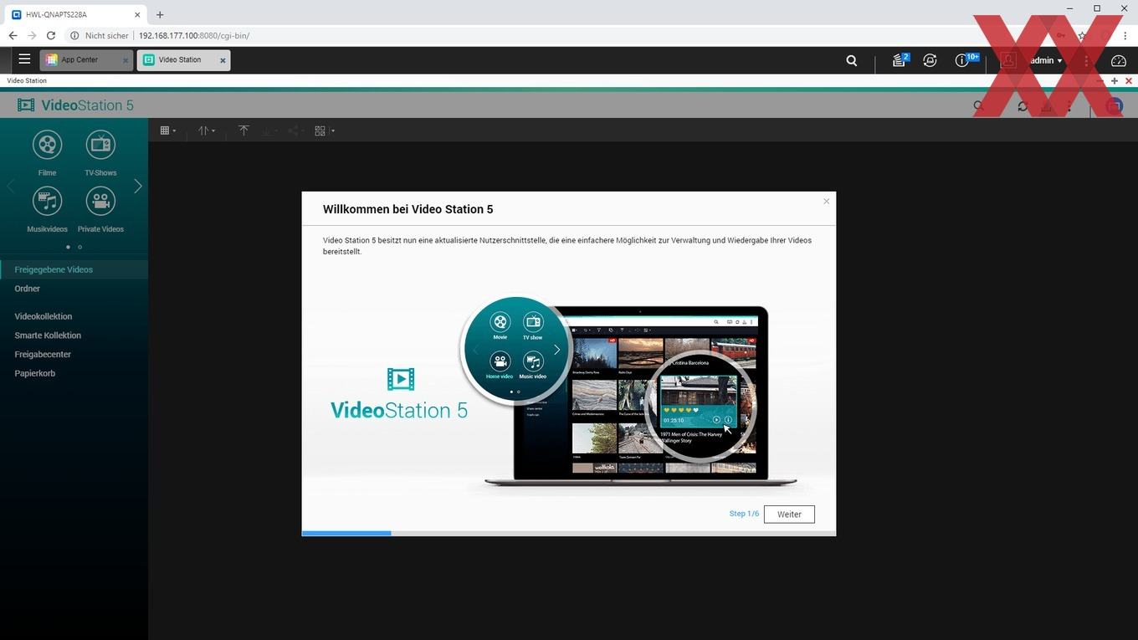Open the Filme category
The width and height of the screenshot is (1138, 640).
[x=47, y=152]
